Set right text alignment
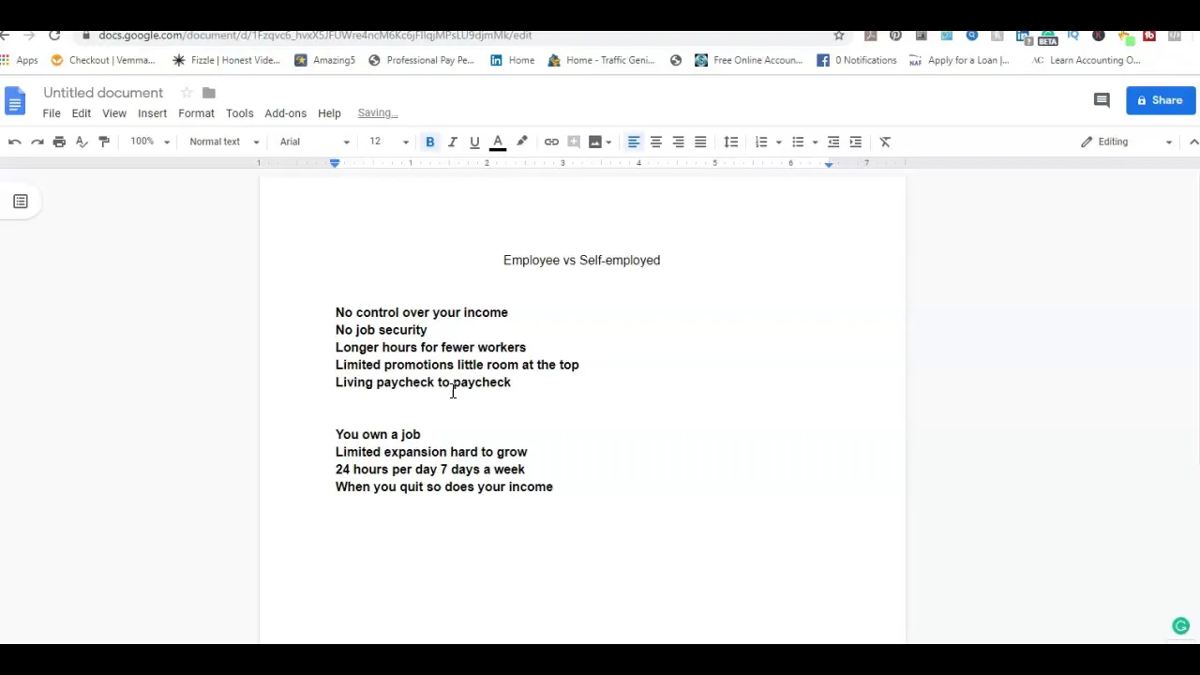The image size is (1200, 675). click(x=678, y=142)
